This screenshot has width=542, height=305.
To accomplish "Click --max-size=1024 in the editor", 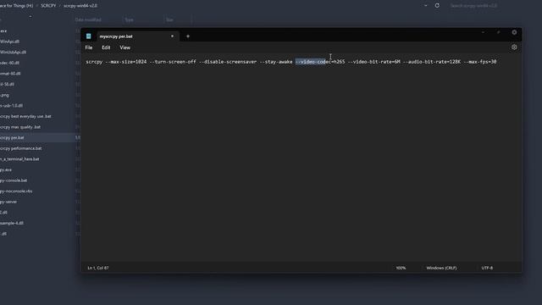I will [x=125, y=62].
